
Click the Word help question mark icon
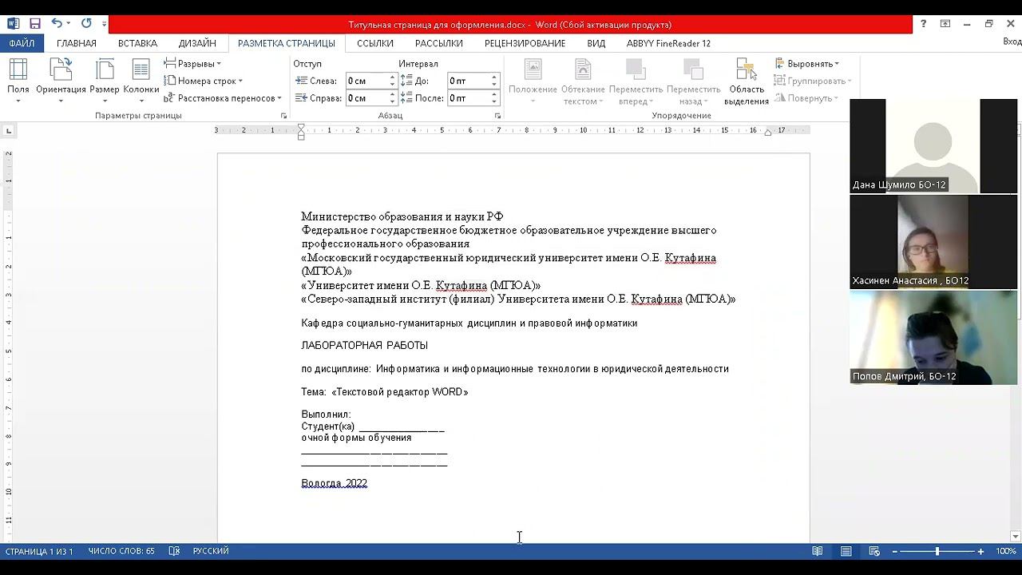pyautogui.click(x=923, y=24)
